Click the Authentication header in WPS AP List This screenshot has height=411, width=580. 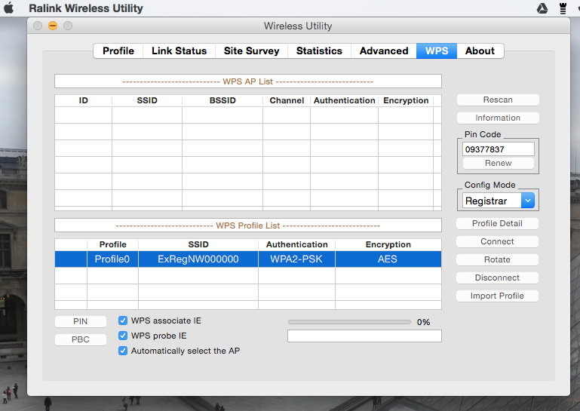point(345,100)
